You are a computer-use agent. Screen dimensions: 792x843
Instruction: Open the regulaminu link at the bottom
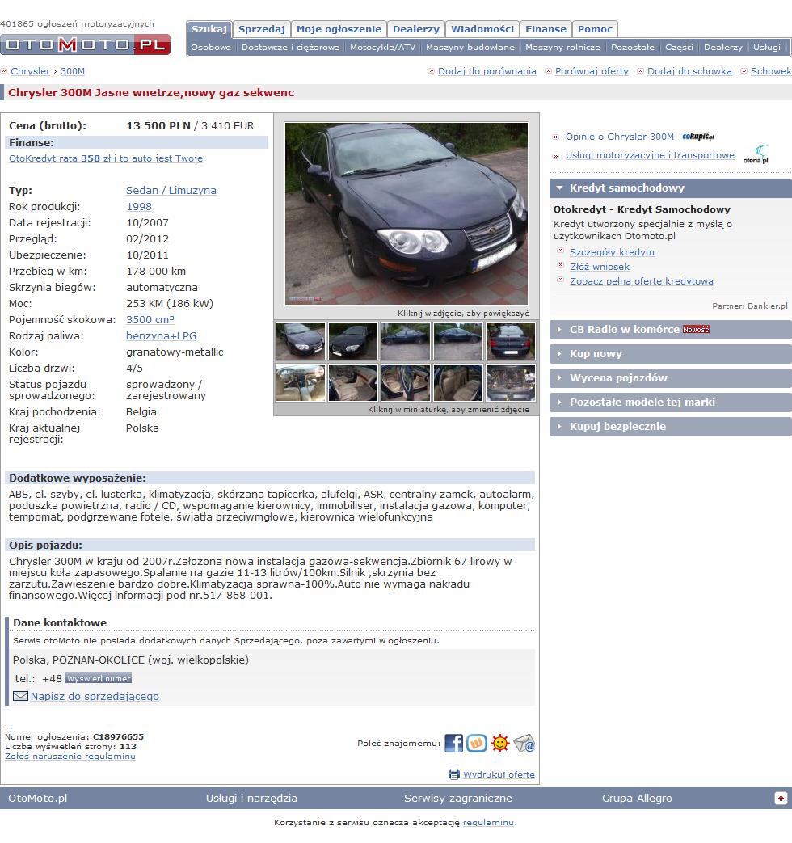click(488, 823)
